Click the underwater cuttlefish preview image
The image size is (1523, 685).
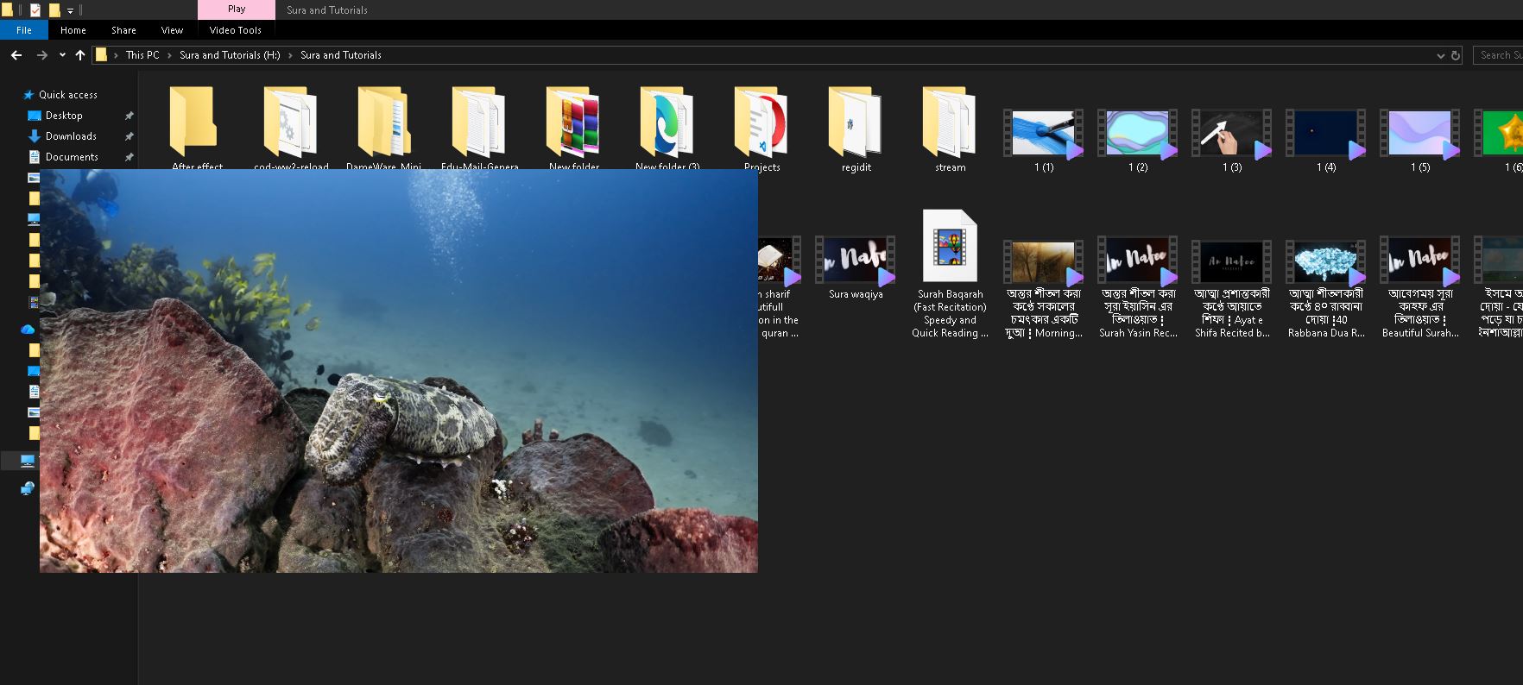tap(399, 371)
